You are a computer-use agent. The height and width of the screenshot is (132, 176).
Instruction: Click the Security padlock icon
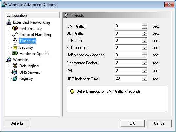click(x=15, y=47)
